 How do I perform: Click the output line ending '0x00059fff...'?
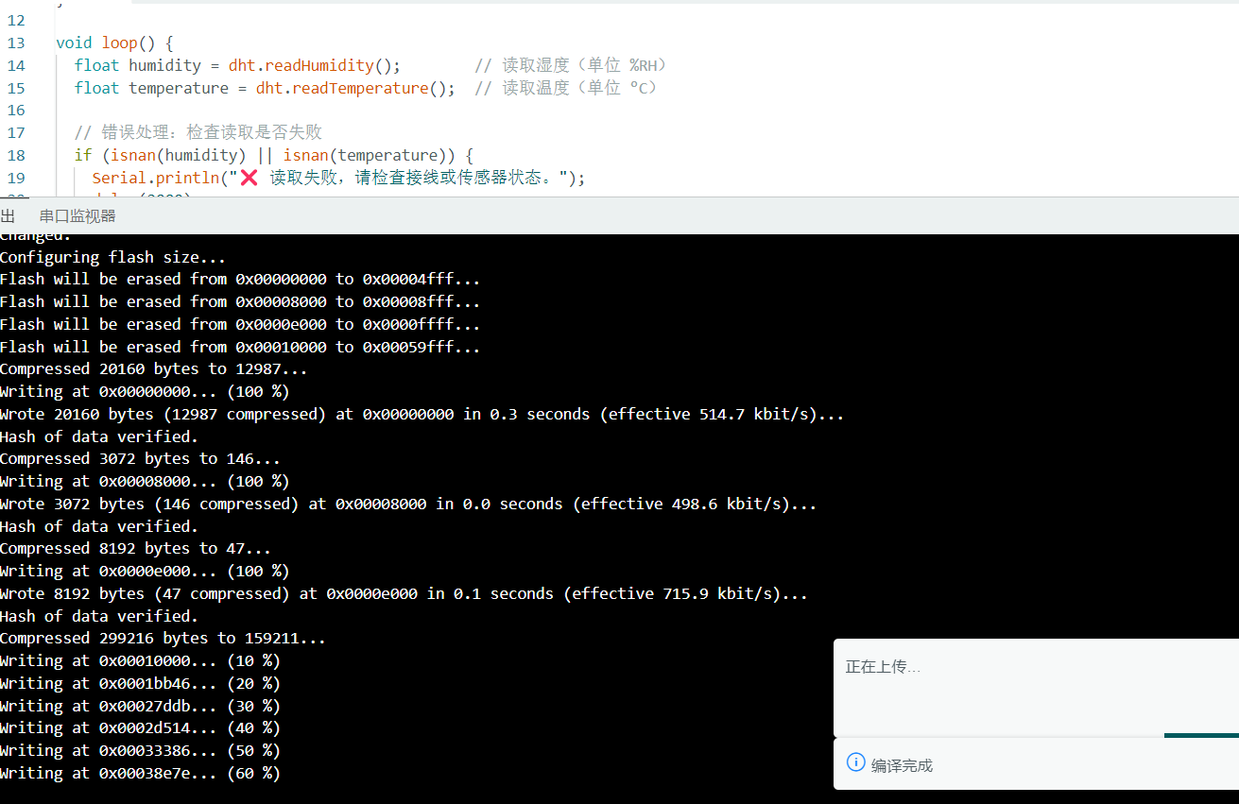(x=240, y=348)
